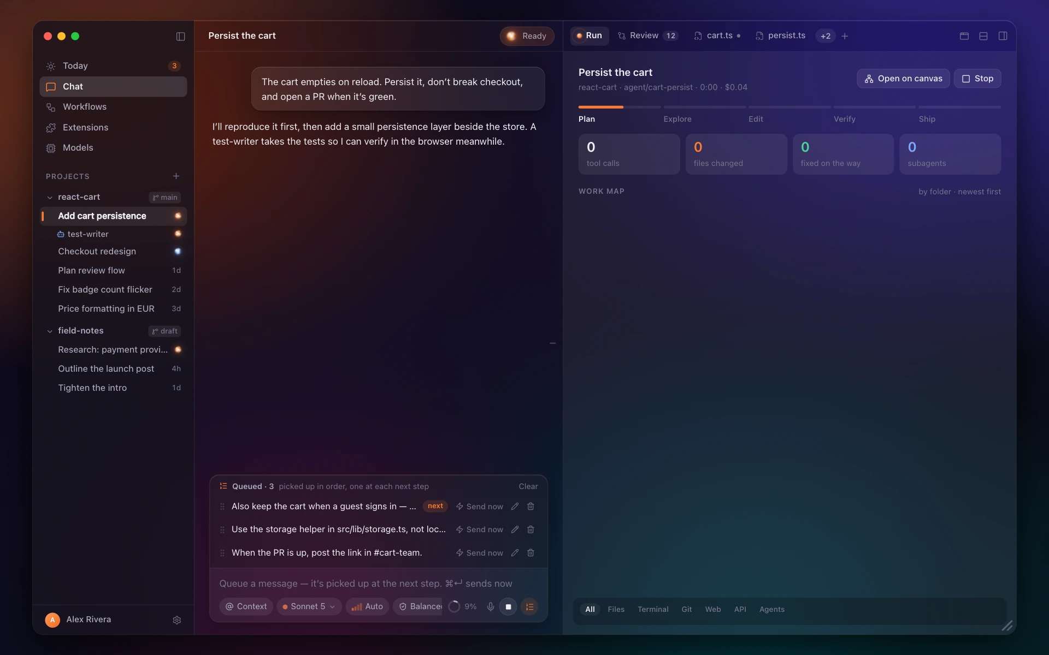Filter work map by Files
This screenshot has height=655, width=1049.
(x=616, y=609)
